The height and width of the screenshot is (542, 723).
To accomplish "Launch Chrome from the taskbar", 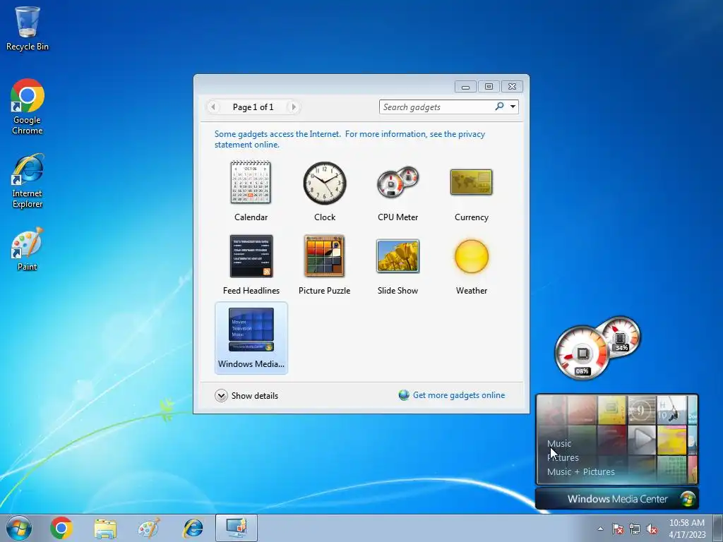I will pyautogui.click(x=61, y=528).
